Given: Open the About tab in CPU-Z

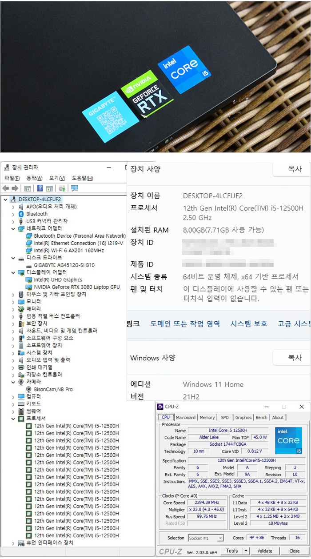Looking at the screenshot, I should coord(278,417).
